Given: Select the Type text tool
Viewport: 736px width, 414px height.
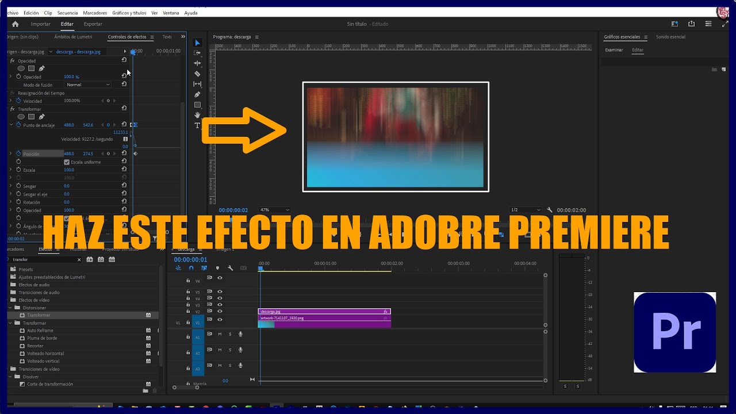Looking at the screenshot, I should point(198,125).
